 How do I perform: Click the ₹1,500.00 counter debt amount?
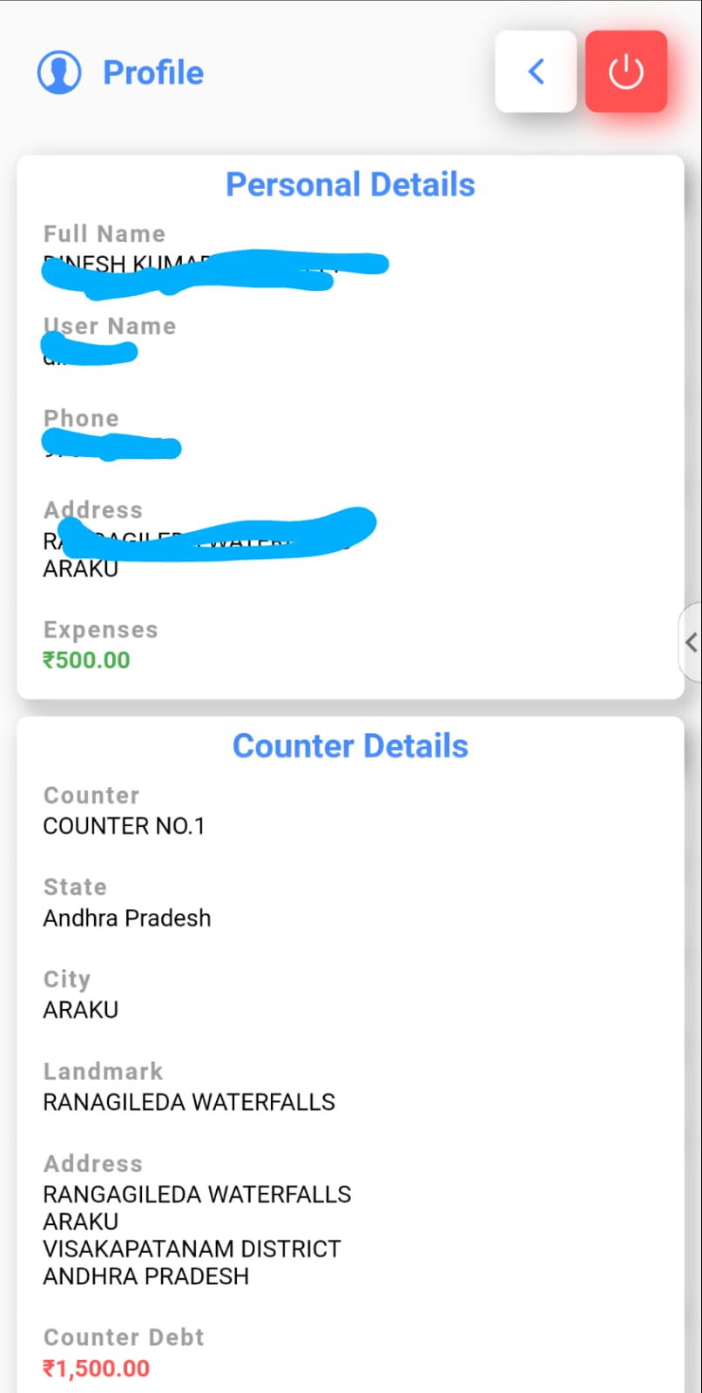(96, 1368)
